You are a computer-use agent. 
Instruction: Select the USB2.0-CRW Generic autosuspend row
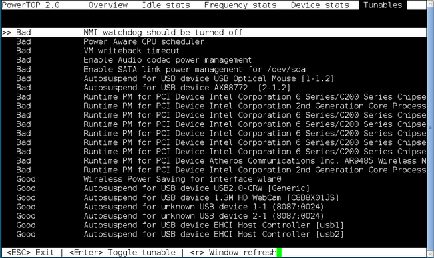214,188
